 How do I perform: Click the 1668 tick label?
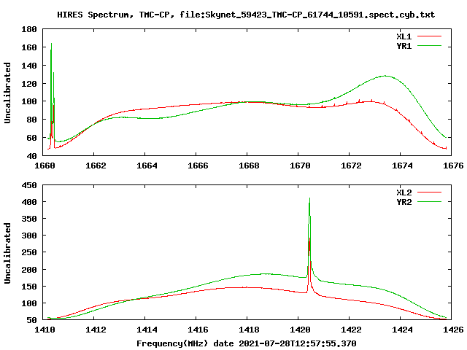[249, 166]
